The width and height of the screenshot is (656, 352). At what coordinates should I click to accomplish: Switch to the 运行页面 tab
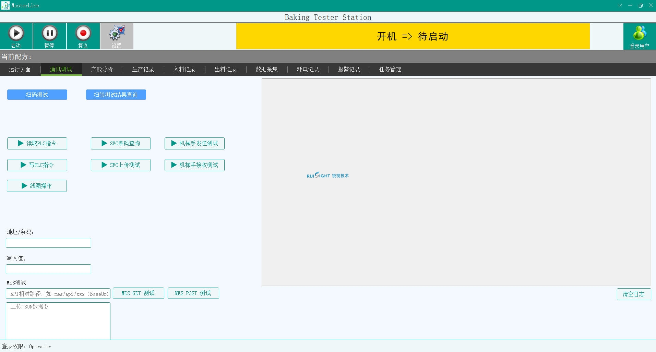tap(20, 69)
